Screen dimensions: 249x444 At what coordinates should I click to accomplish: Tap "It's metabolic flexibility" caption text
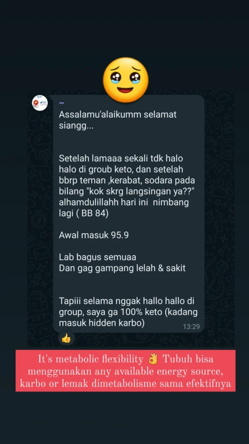pyautogui.click(x=91, y=359)
